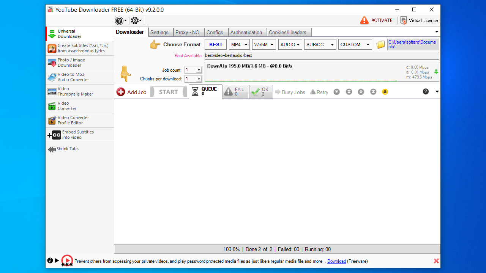Click the yellow lock icon

(385, 92)
